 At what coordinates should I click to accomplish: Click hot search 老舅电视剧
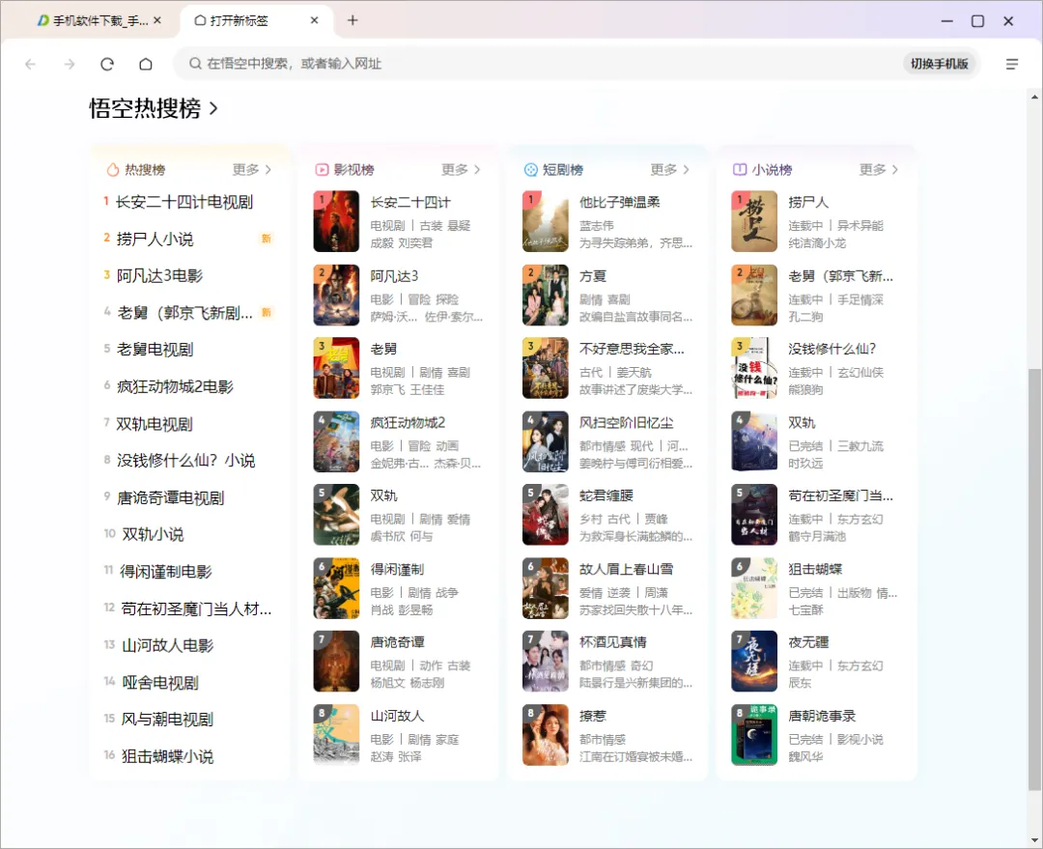pos(155,350)
